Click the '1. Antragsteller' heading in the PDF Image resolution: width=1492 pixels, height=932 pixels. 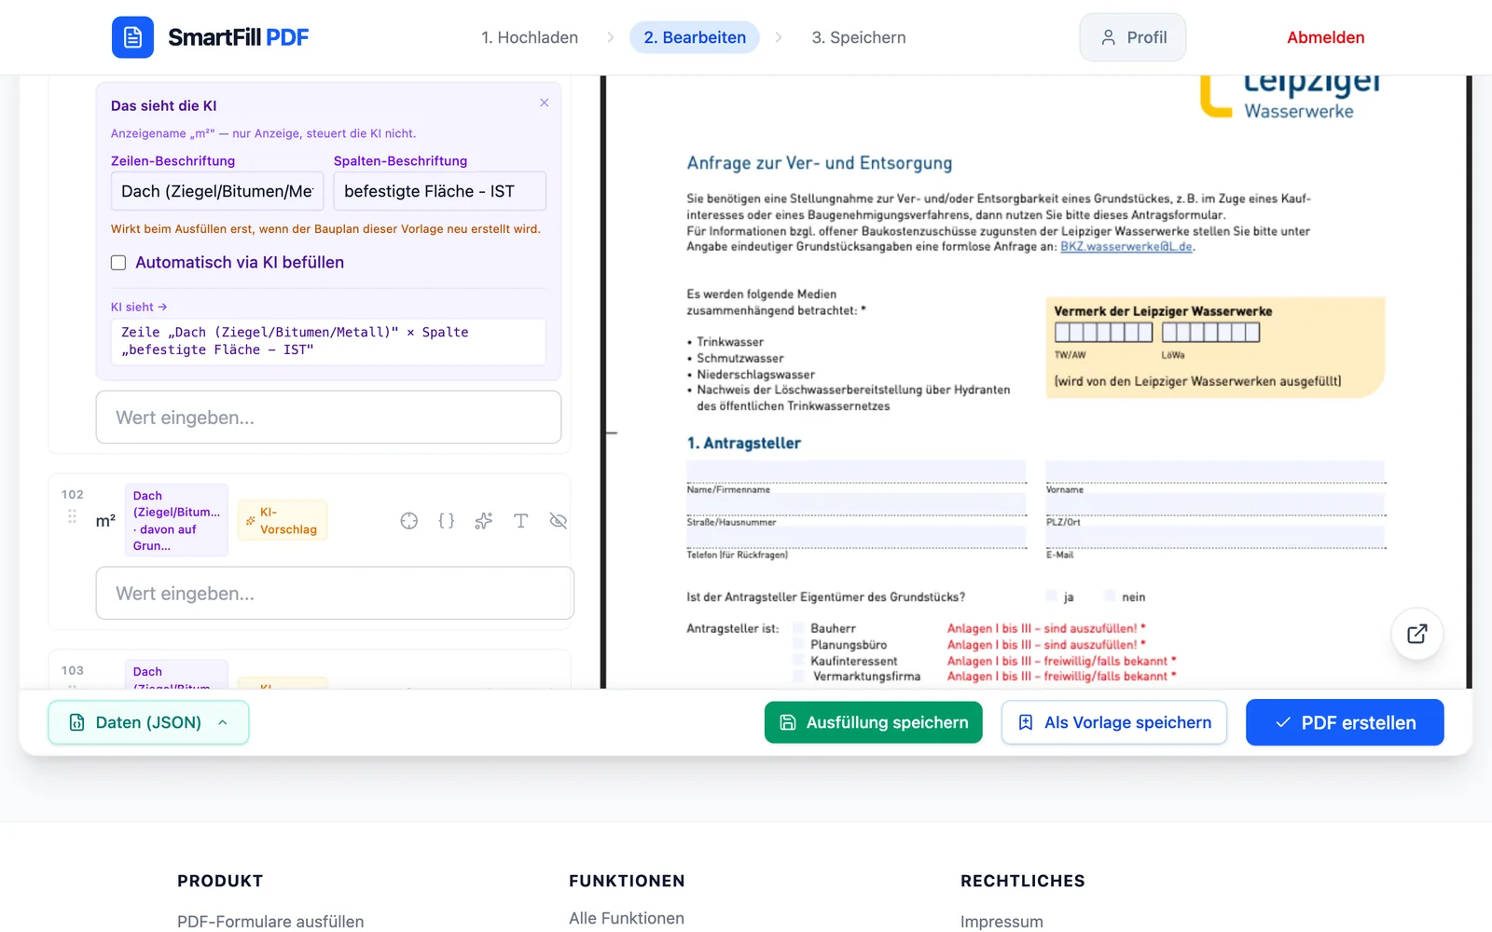click(744, 444)
